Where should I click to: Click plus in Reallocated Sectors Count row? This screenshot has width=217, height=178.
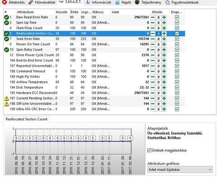coord(164,33)
